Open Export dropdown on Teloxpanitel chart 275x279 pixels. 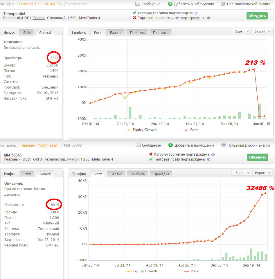click(262, 31)
